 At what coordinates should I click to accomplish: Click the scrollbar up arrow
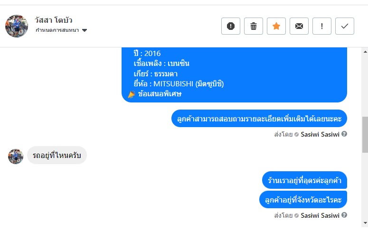click(365, 51)
